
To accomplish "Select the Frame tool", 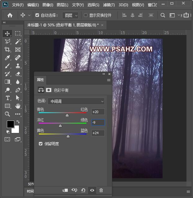I will 18,50.
